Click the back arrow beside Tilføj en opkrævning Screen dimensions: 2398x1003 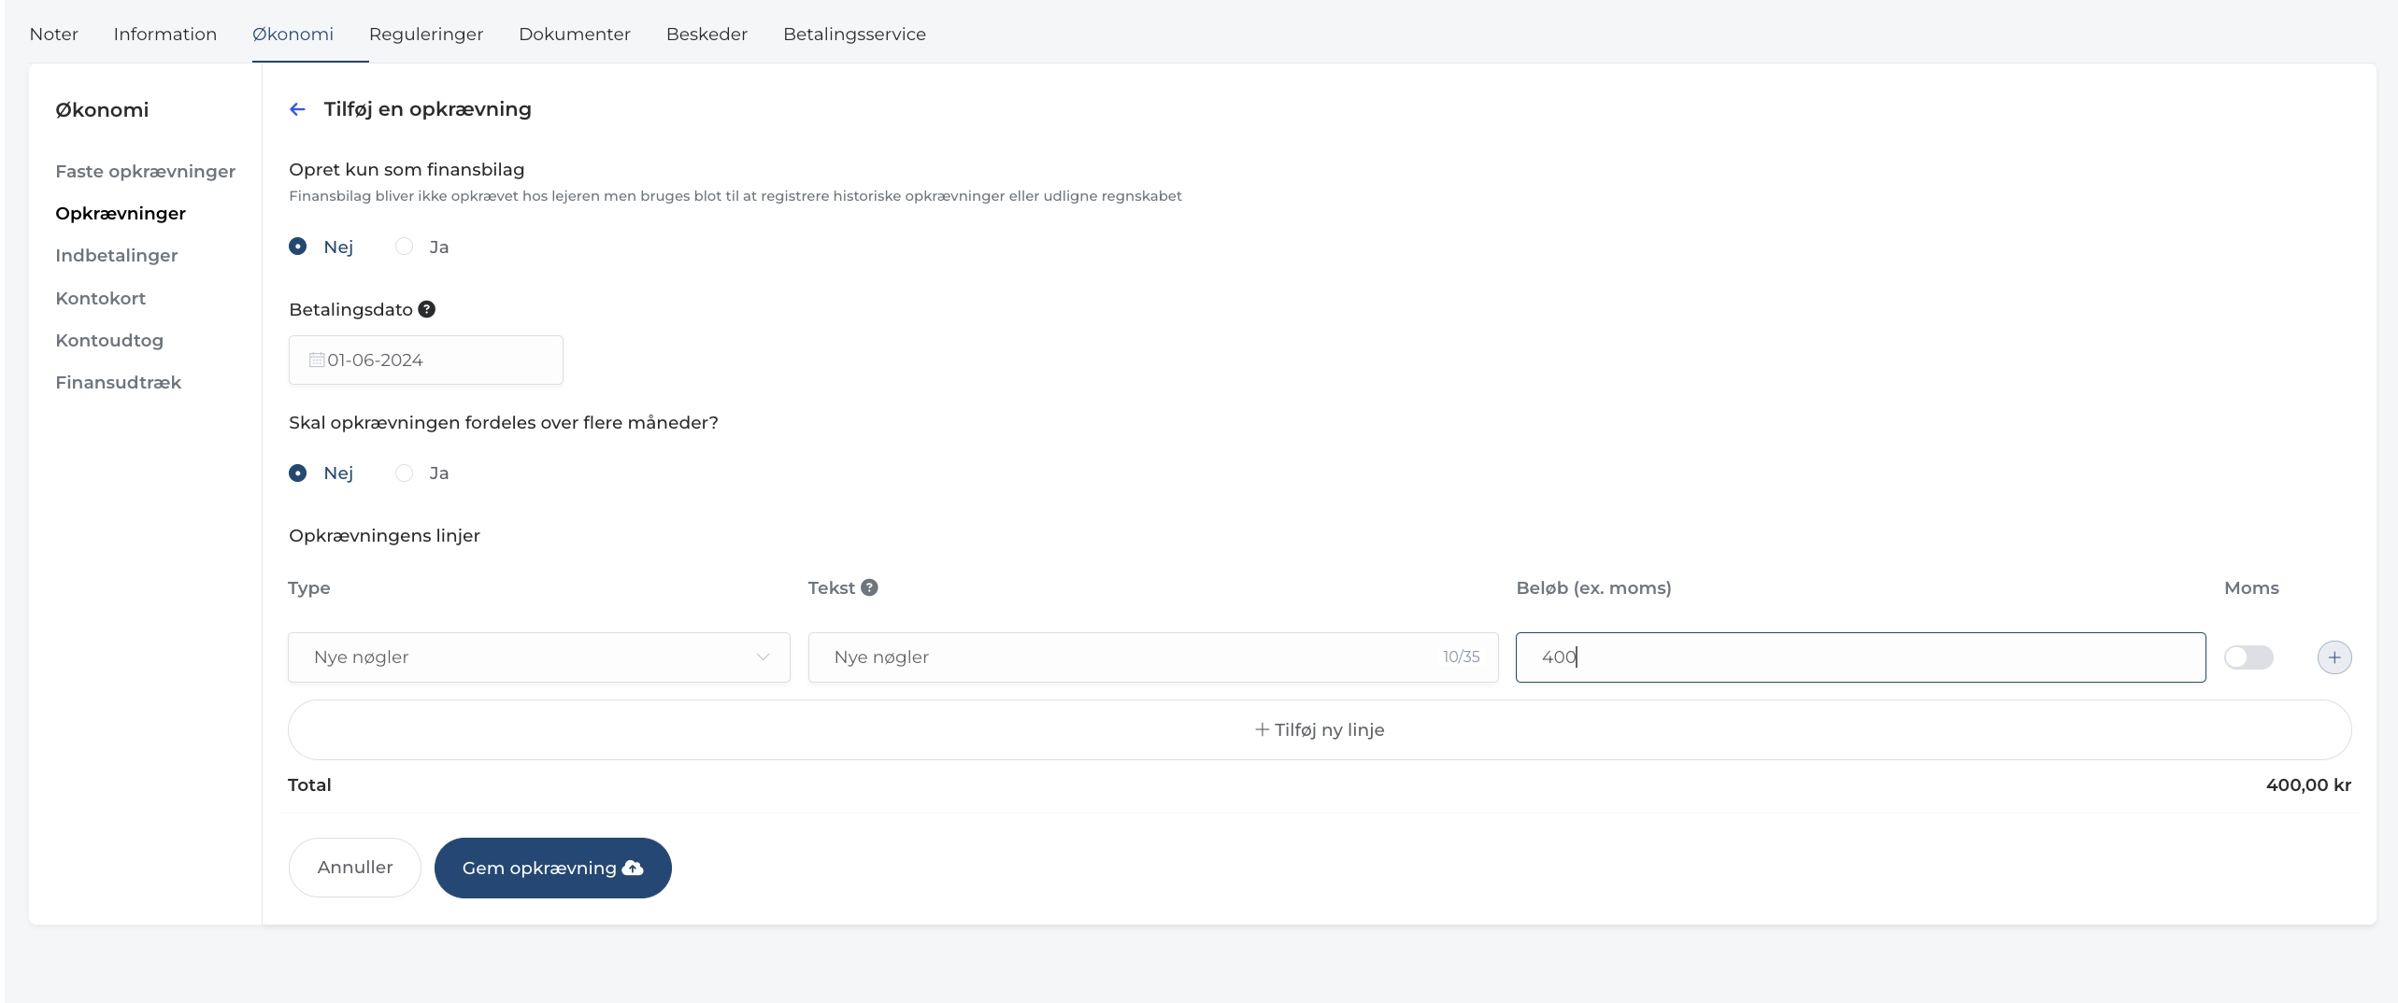(297, 109)
